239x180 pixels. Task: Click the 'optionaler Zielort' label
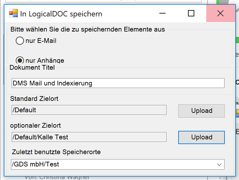click(x=35, y=125)
